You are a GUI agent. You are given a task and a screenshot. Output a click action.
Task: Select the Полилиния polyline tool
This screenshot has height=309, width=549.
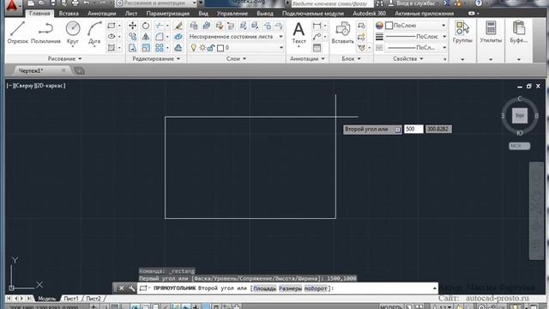45,33
